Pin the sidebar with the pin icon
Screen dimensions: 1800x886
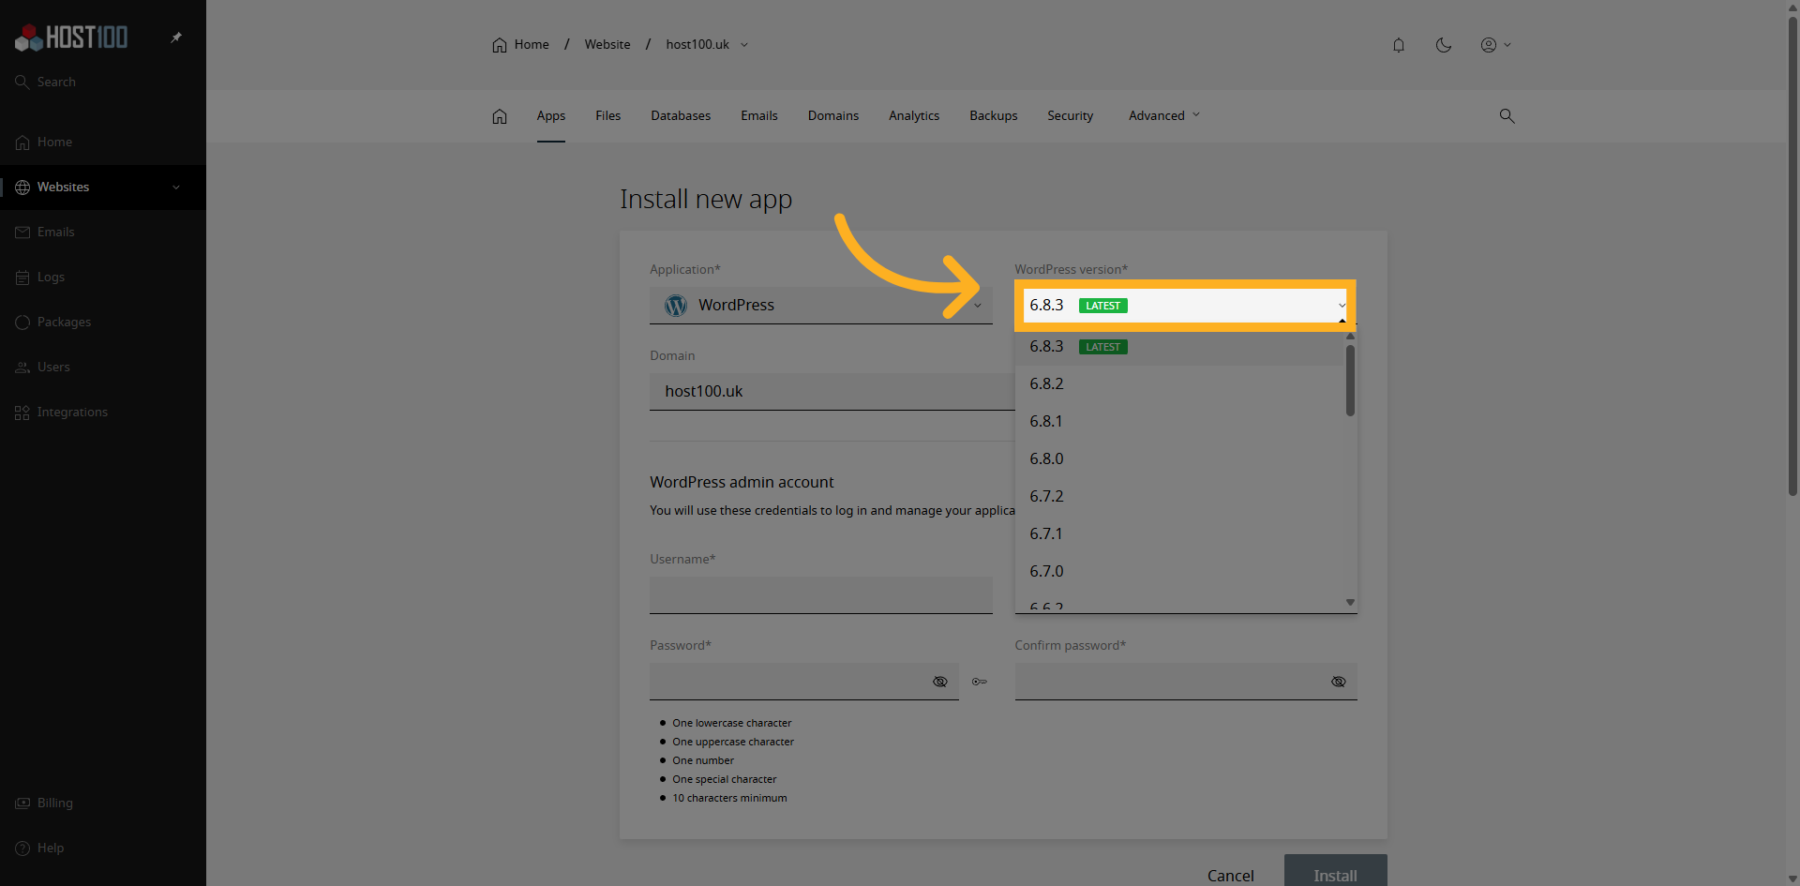pyautogui.click(x=176, y=38)
